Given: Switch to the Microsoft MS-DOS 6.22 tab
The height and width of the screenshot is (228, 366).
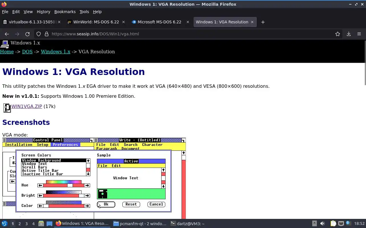Looking at the screenshot, I should (x=160, y=22).
